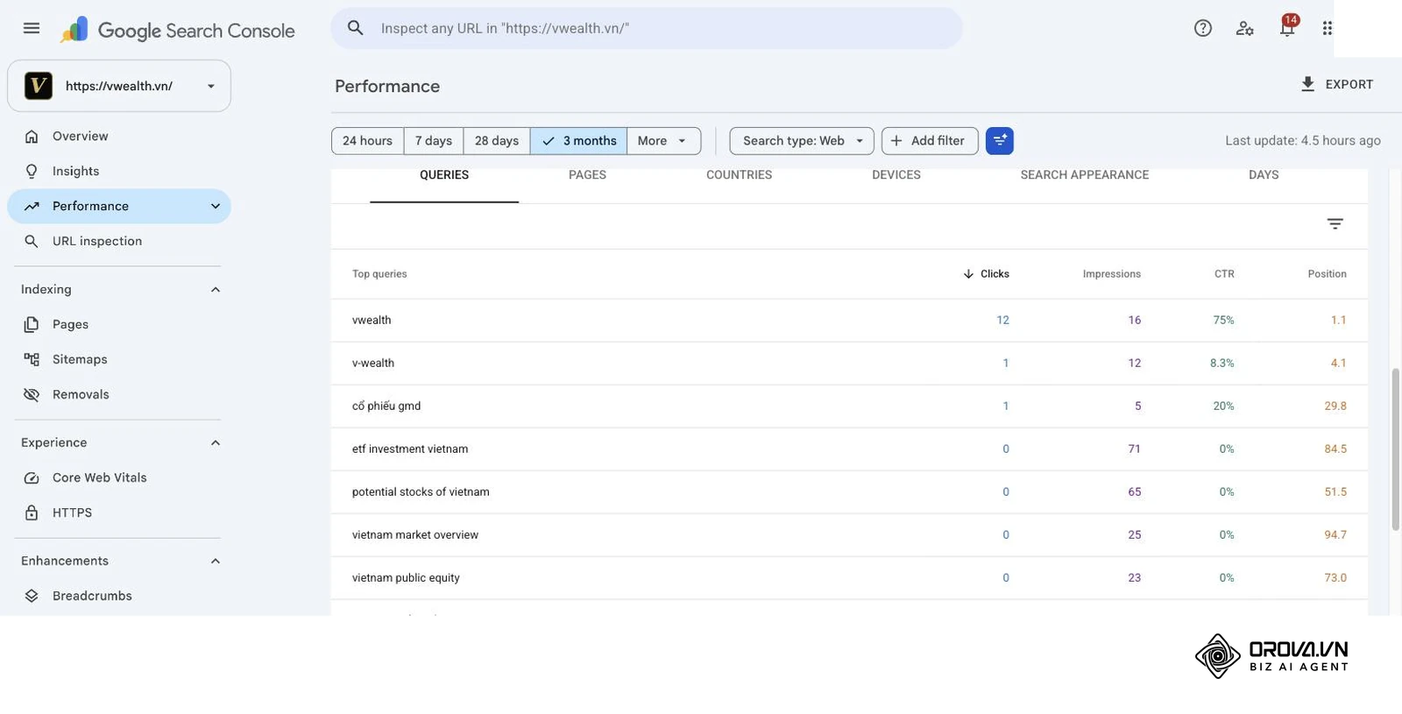The height and width of the screenshot is (714, 1402).
Task: Open Insights in the sidebar
Action: tap(119, 172)
